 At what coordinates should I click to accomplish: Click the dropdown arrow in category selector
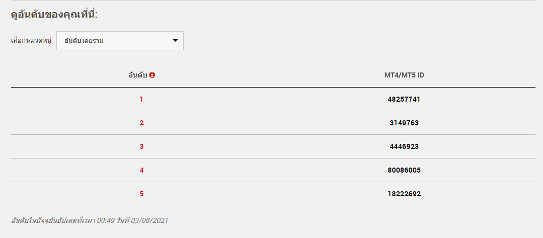click(175, 41)
